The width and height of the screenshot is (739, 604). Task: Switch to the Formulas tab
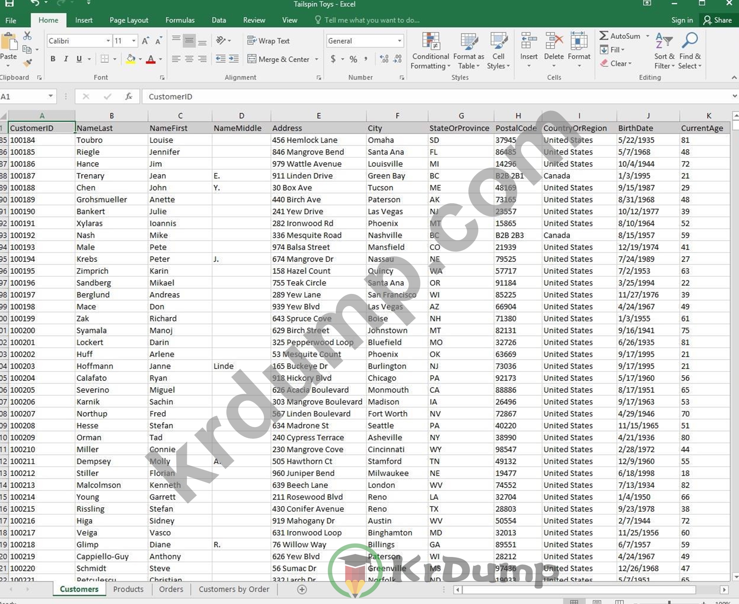[180, 20]
